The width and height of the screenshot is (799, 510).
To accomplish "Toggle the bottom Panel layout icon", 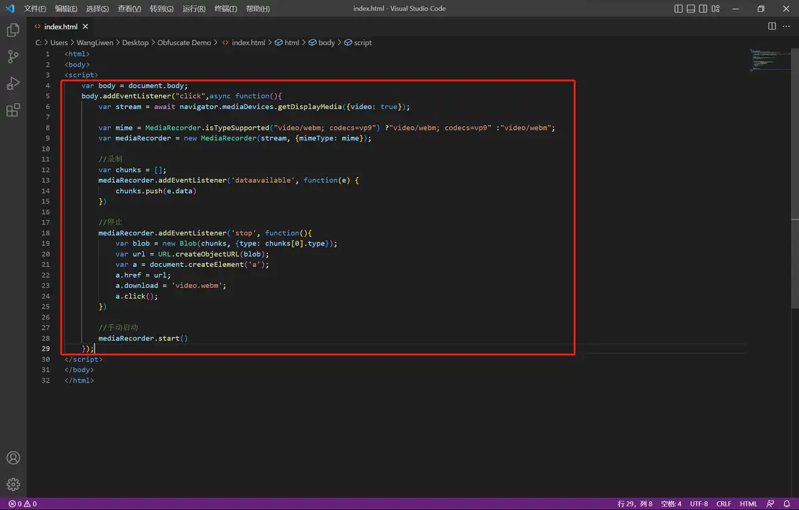I will pyautogui.click(x=691, y=9).
